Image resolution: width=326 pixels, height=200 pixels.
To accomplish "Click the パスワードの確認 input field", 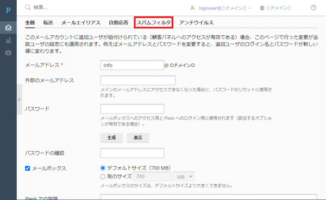I will click(132, 153).
